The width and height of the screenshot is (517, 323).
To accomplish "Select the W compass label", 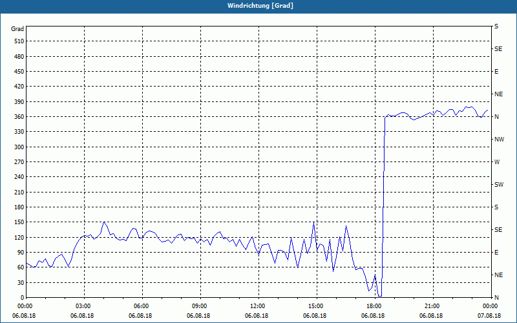I will [x=497, y=162].
